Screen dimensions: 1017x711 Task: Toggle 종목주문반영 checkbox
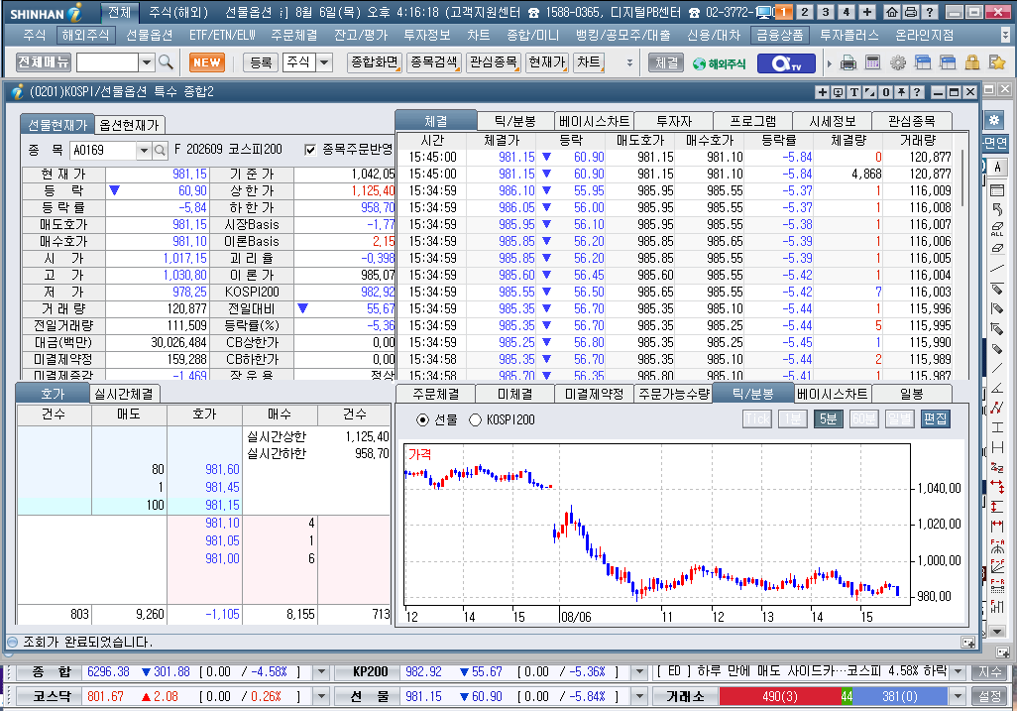[310, 150]
